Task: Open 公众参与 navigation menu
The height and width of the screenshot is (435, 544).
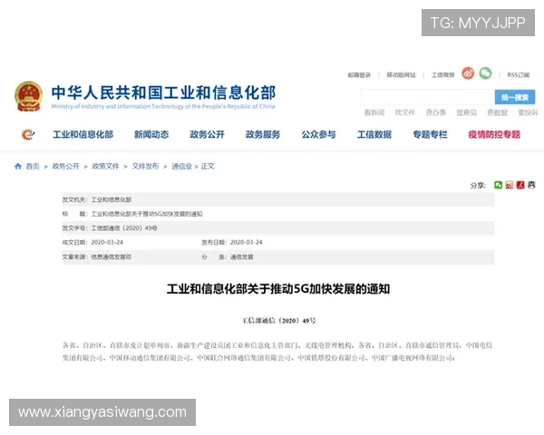Action: click(x=318, y=135)
